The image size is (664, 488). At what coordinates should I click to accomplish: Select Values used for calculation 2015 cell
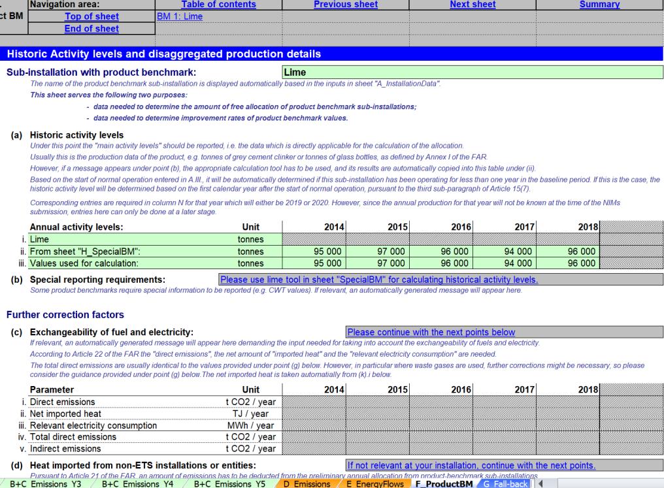coord(377,263)
